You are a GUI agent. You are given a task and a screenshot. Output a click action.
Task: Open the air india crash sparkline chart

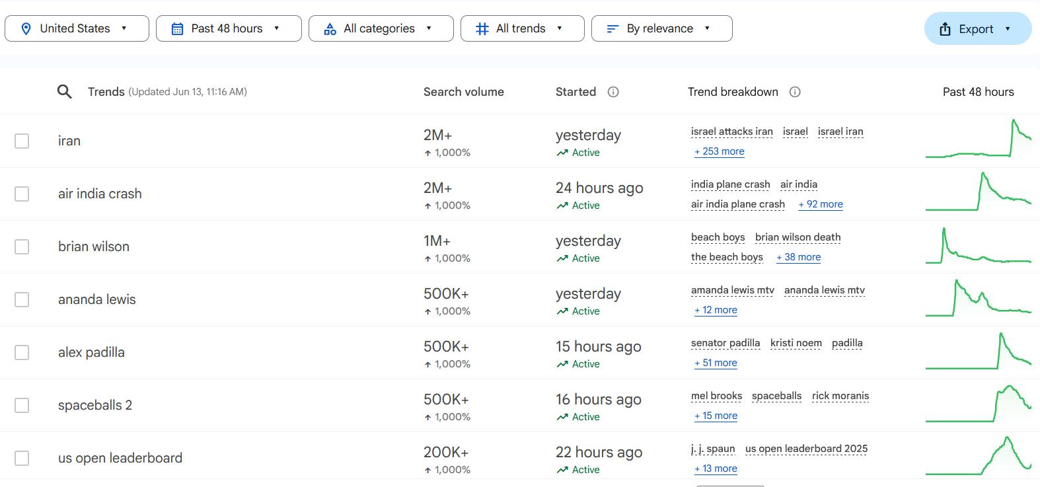979,191
